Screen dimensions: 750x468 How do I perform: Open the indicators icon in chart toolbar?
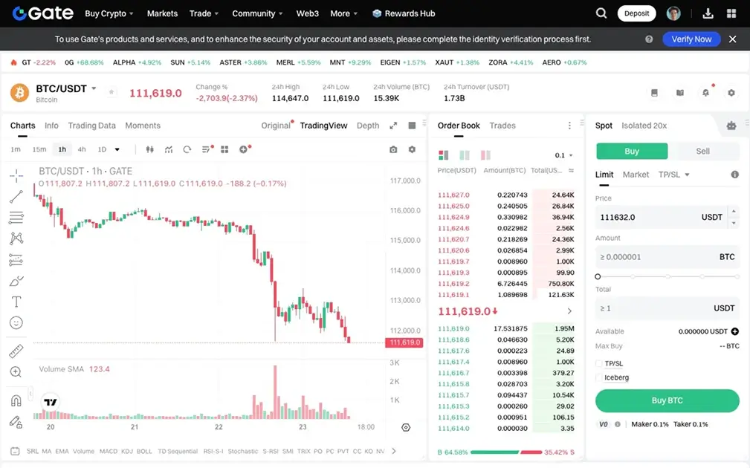[x=169, y=149]
